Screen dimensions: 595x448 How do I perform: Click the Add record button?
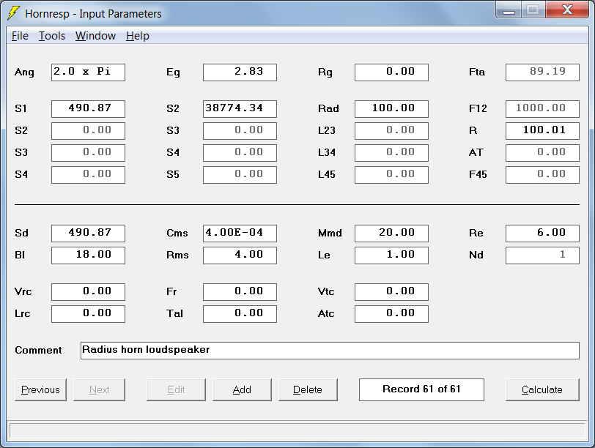click(x=242, y=389)
